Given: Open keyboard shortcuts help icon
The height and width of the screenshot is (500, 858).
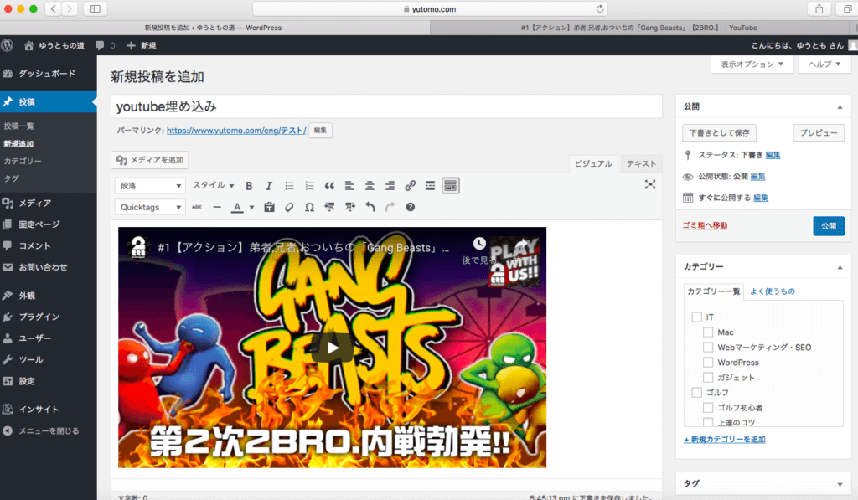Looking at the screenshot, I should point(411,207).
